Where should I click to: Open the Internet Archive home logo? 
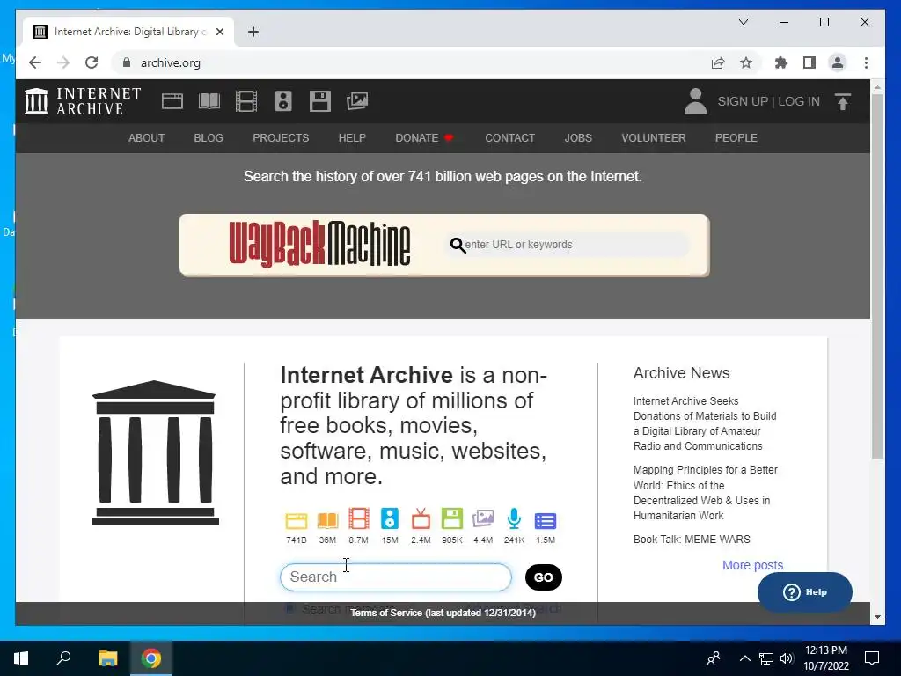[83, 101]
